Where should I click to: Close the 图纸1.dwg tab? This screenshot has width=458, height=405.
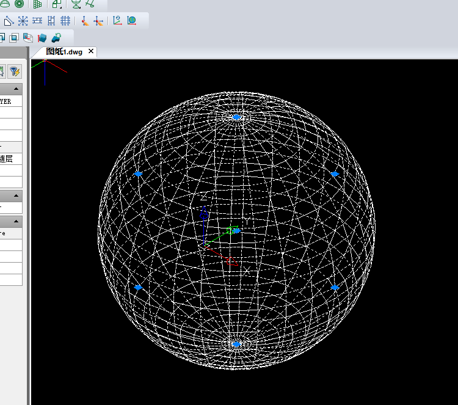pyautogui.click(x=91, y=51)
